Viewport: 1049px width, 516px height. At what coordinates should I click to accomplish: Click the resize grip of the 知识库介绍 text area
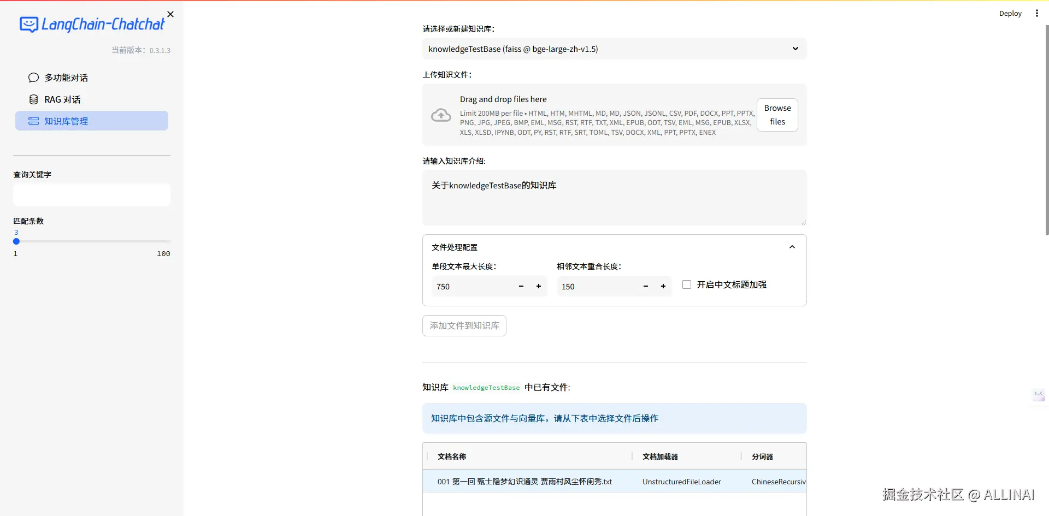click(x=803, y=222)
